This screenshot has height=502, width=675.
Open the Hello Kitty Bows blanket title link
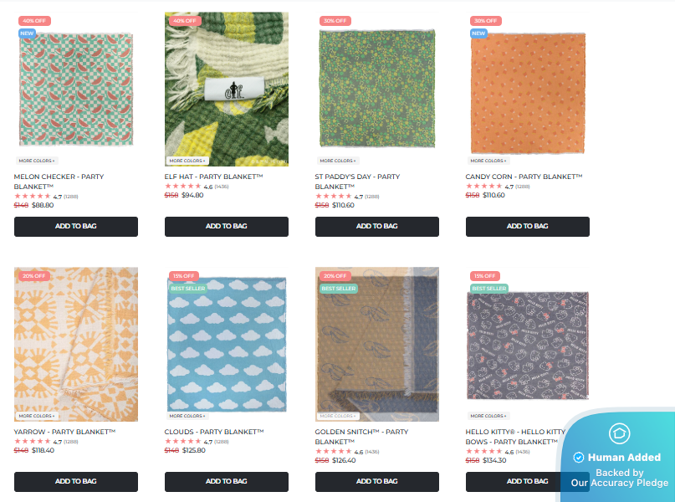tap(514, 437)
